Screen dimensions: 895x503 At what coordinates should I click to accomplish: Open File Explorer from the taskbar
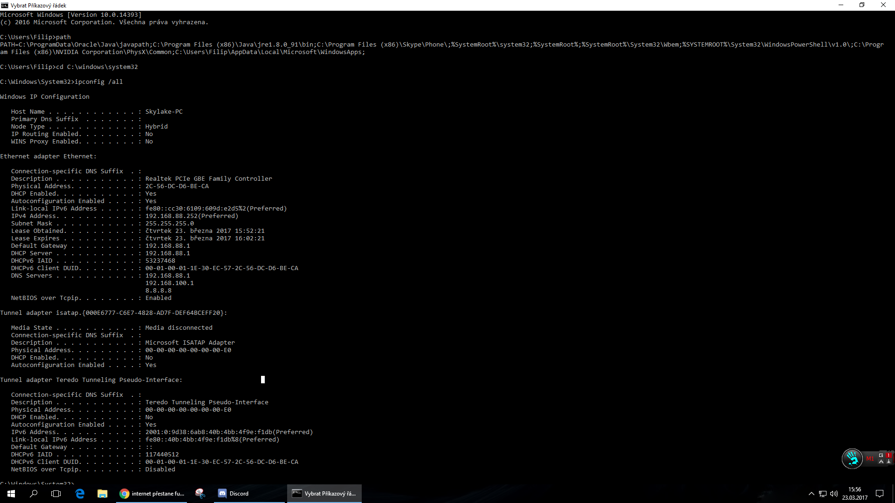pos(102,493)
